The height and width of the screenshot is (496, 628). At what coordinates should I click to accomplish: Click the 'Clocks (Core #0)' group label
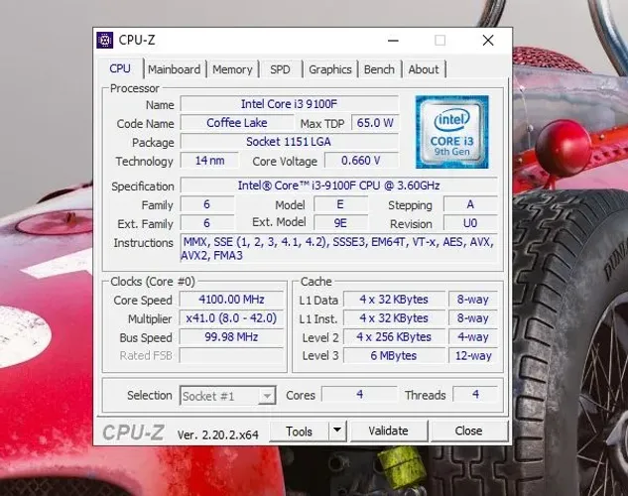coord(153,282)
